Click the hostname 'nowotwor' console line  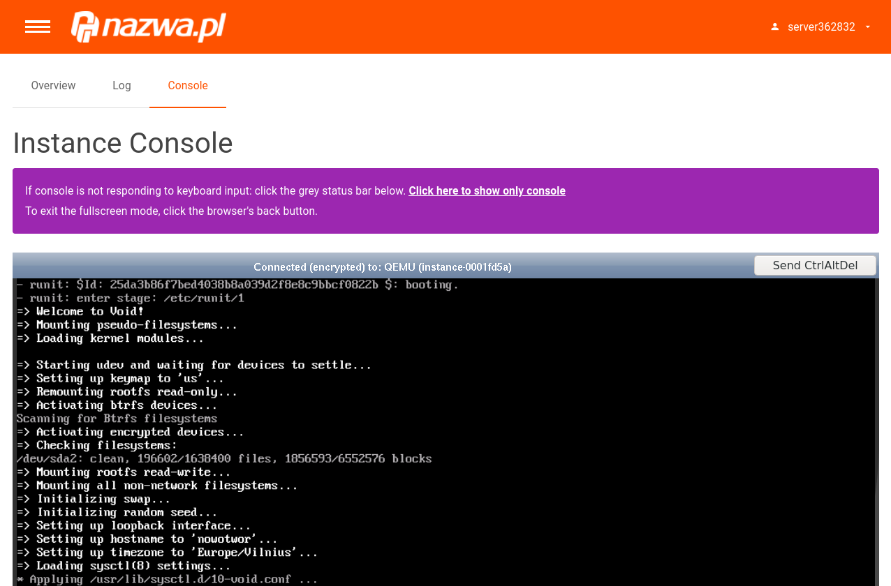[x=147, y=539]
